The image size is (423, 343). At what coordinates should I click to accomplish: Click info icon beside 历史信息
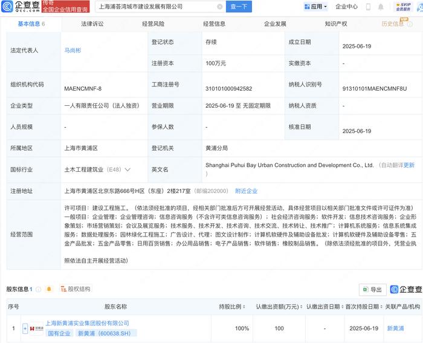pyautogui.click(x=410, y=24)
